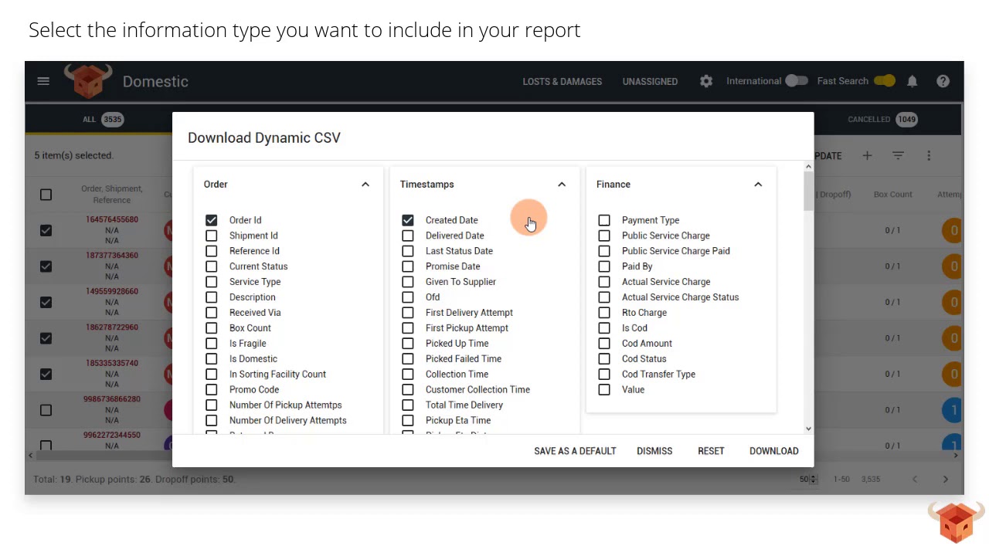989x556 pixels.
Task: Go to next page arrow
Action: click(x=945, y=479)
